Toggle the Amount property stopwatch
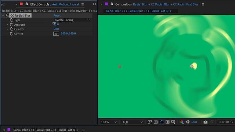 pos(11,25)
